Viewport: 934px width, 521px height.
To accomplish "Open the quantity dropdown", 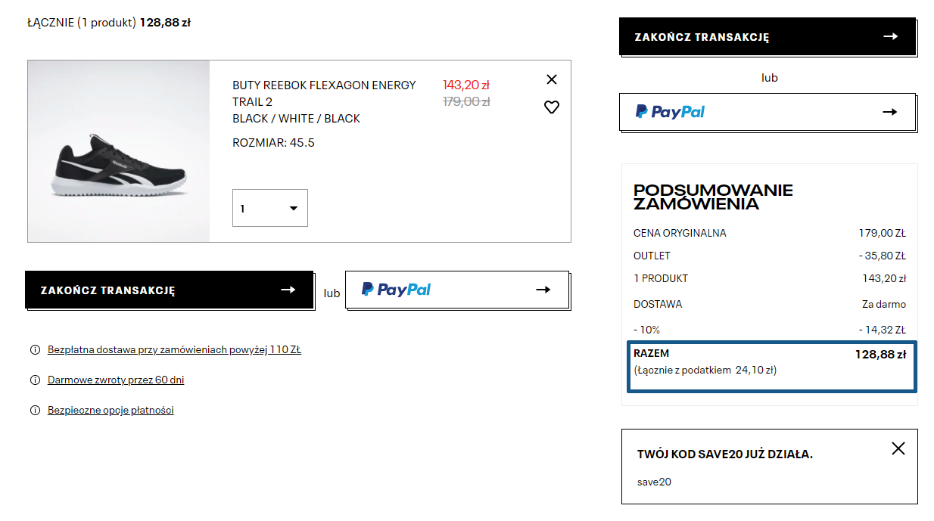I will [x=269, y=208].
